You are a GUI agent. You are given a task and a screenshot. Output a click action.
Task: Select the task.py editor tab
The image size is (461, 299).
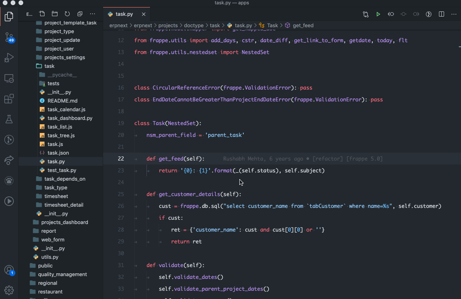click(124, 14)
